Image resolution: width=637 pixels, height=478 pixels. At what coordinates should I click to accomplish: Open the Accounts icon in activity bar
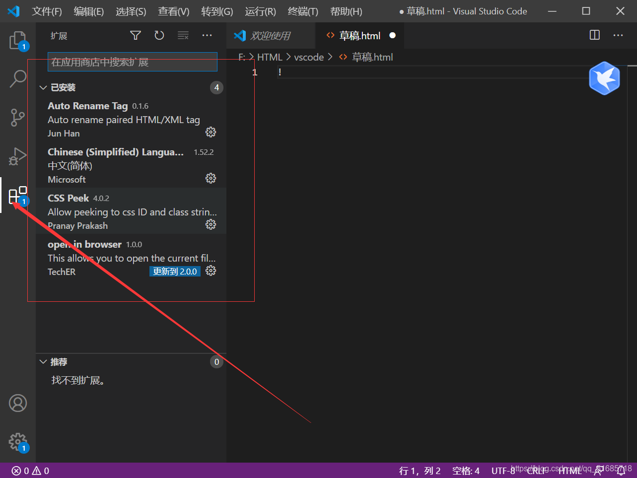[18, 403]
